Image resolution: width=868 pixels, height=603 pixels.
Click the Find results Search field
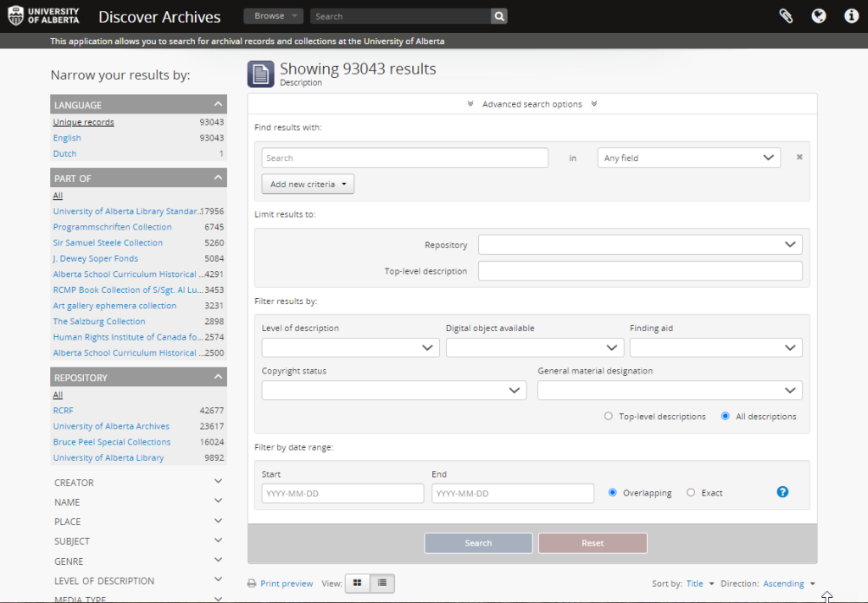(404, 158)
